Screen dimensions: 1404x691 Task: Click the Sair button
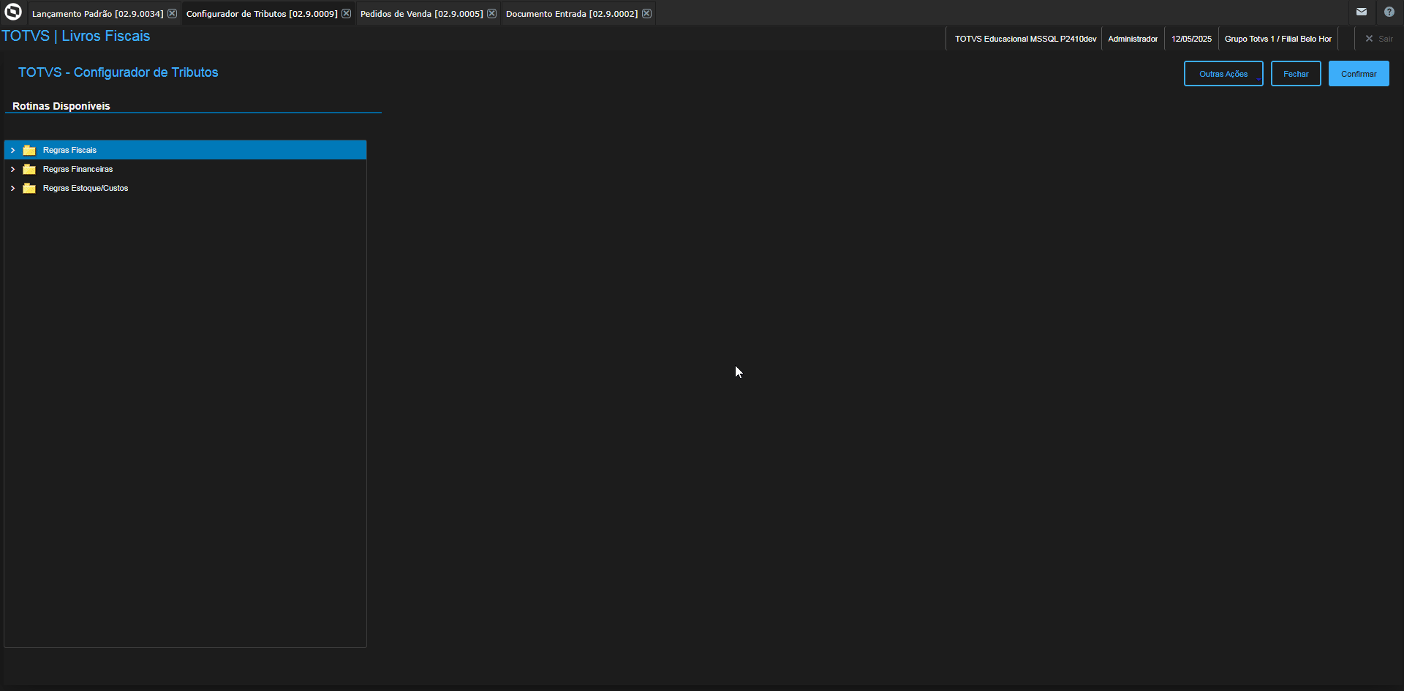pyautogui.click(x=1379, y=39)
